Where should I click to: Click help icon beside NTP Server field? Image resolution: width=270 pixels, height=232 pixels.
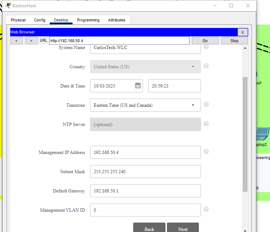[x=206, y=124]
